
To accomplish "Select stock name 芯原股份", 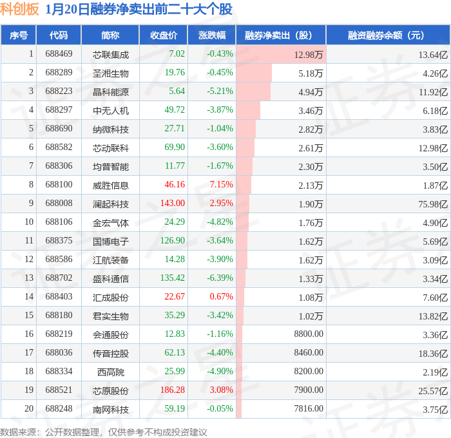I will coord(110,391).
